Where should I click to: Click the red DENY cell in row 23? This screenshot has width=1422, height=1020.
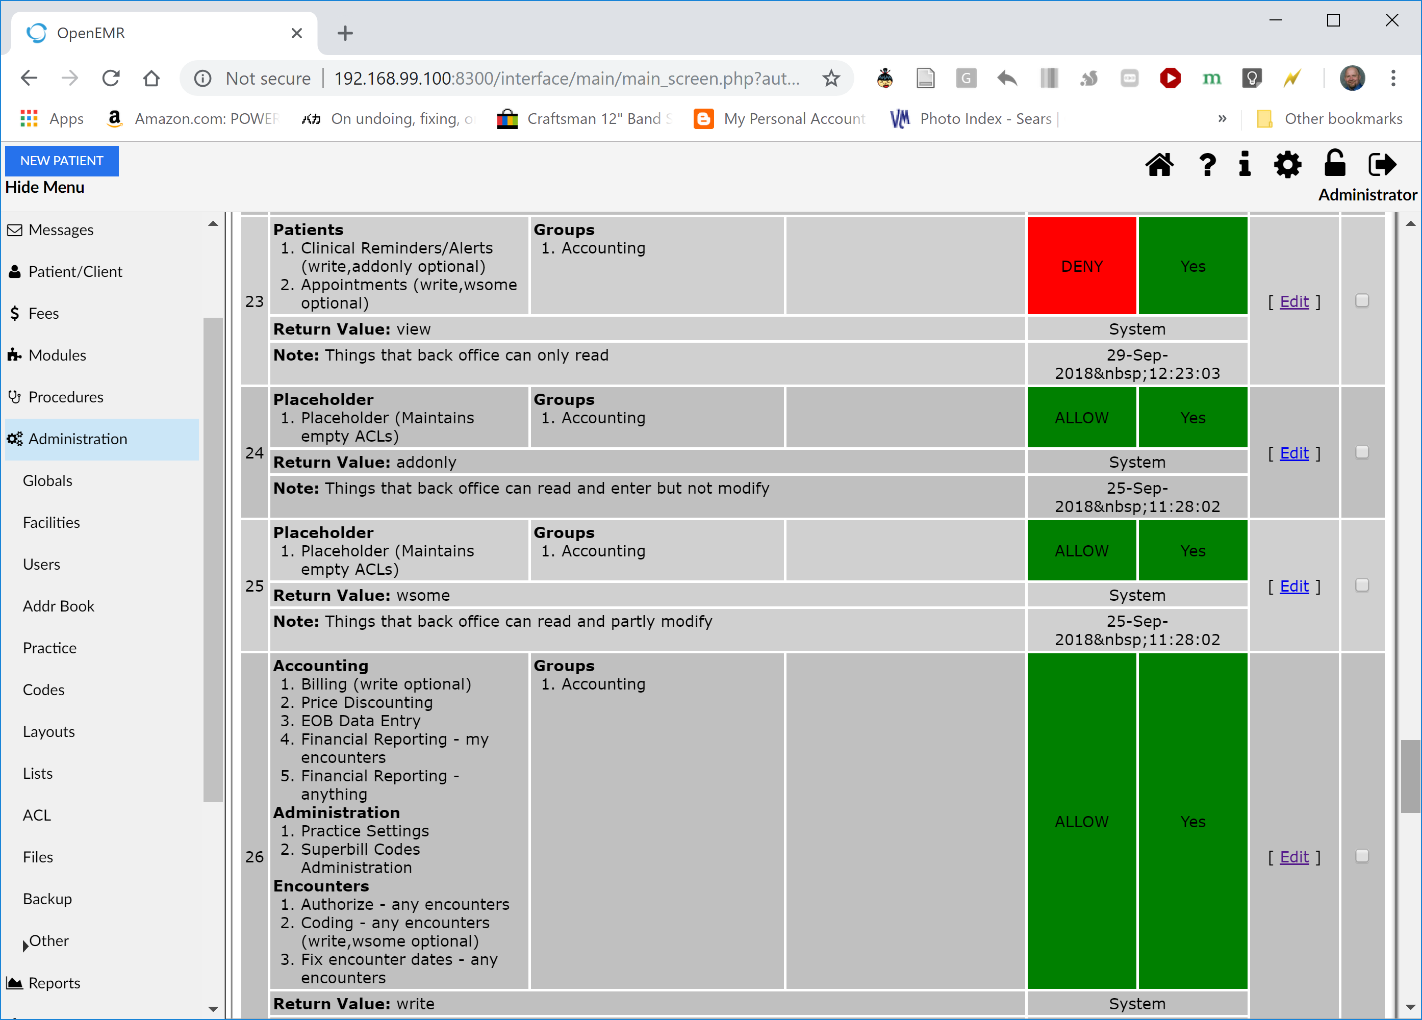click(1082, 266)
